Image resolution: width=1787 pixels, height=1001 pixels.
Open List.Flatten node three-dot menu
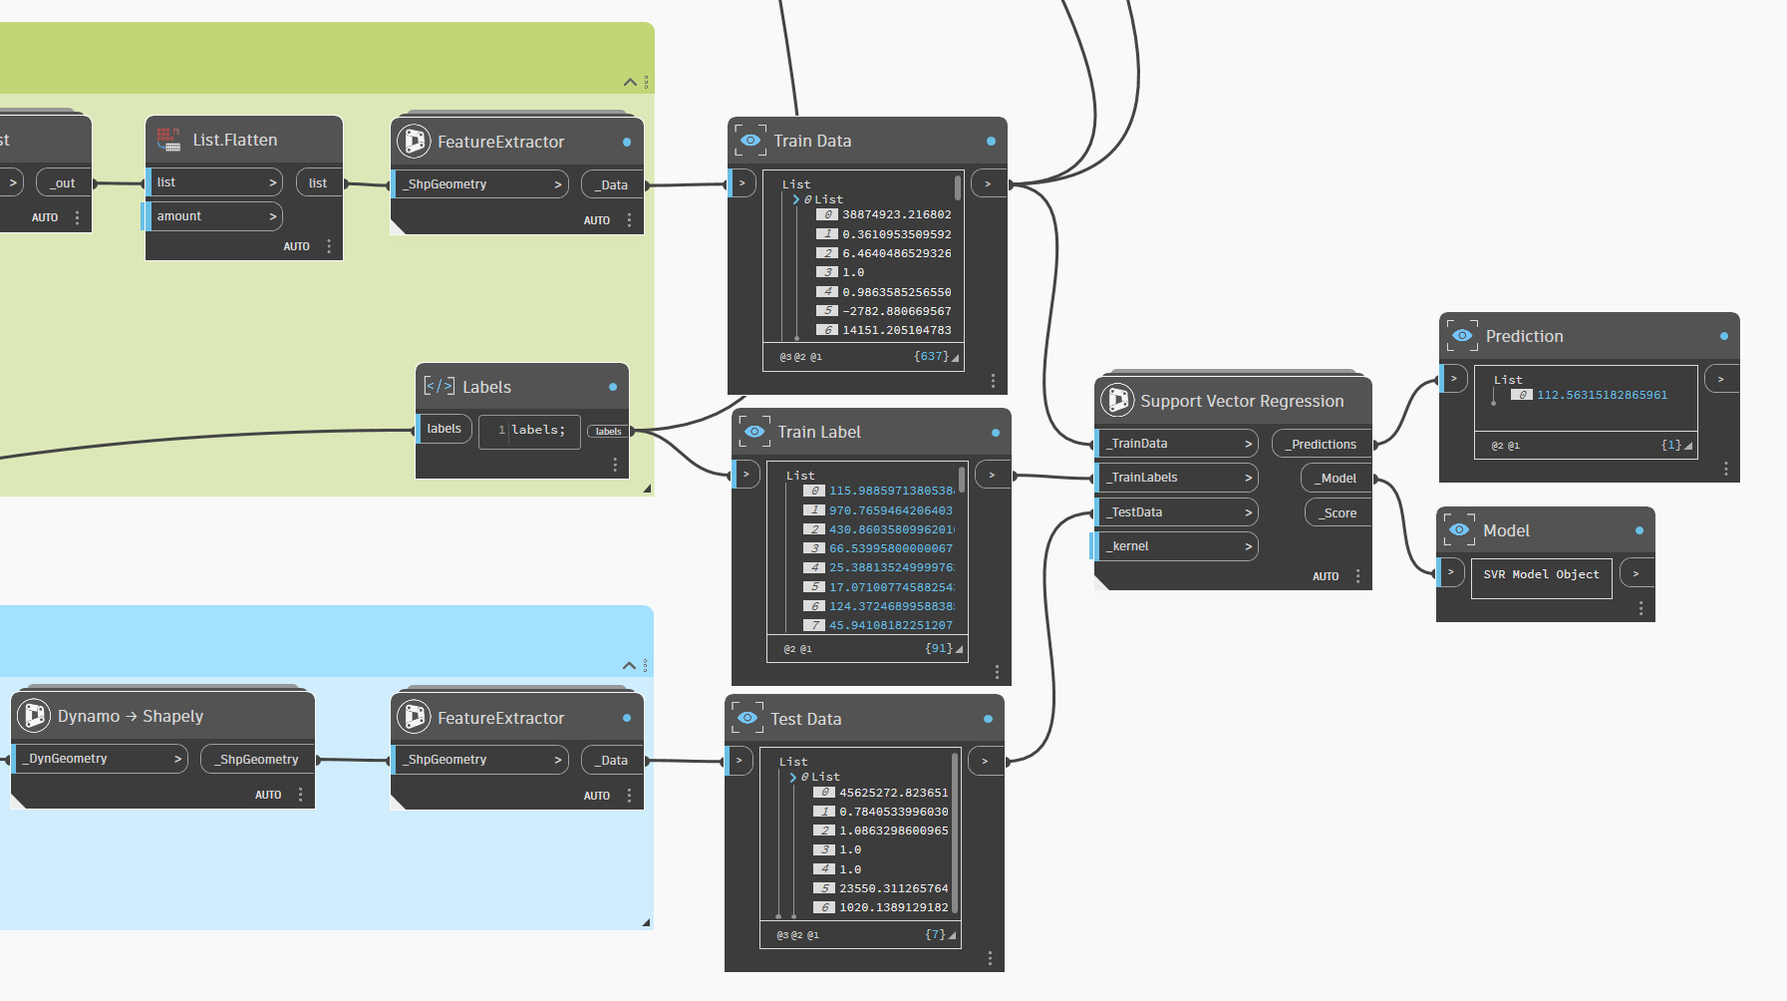(x=329, y=246)
